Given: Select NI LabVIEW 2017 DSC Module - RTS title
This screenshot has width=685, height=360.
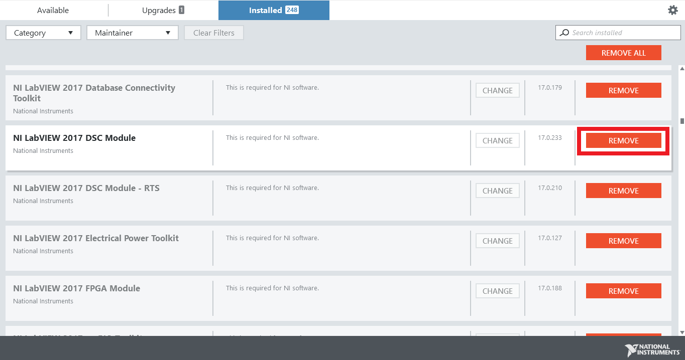Looking at the screenshot, I should pyautogui.click(x=86, y=188).
